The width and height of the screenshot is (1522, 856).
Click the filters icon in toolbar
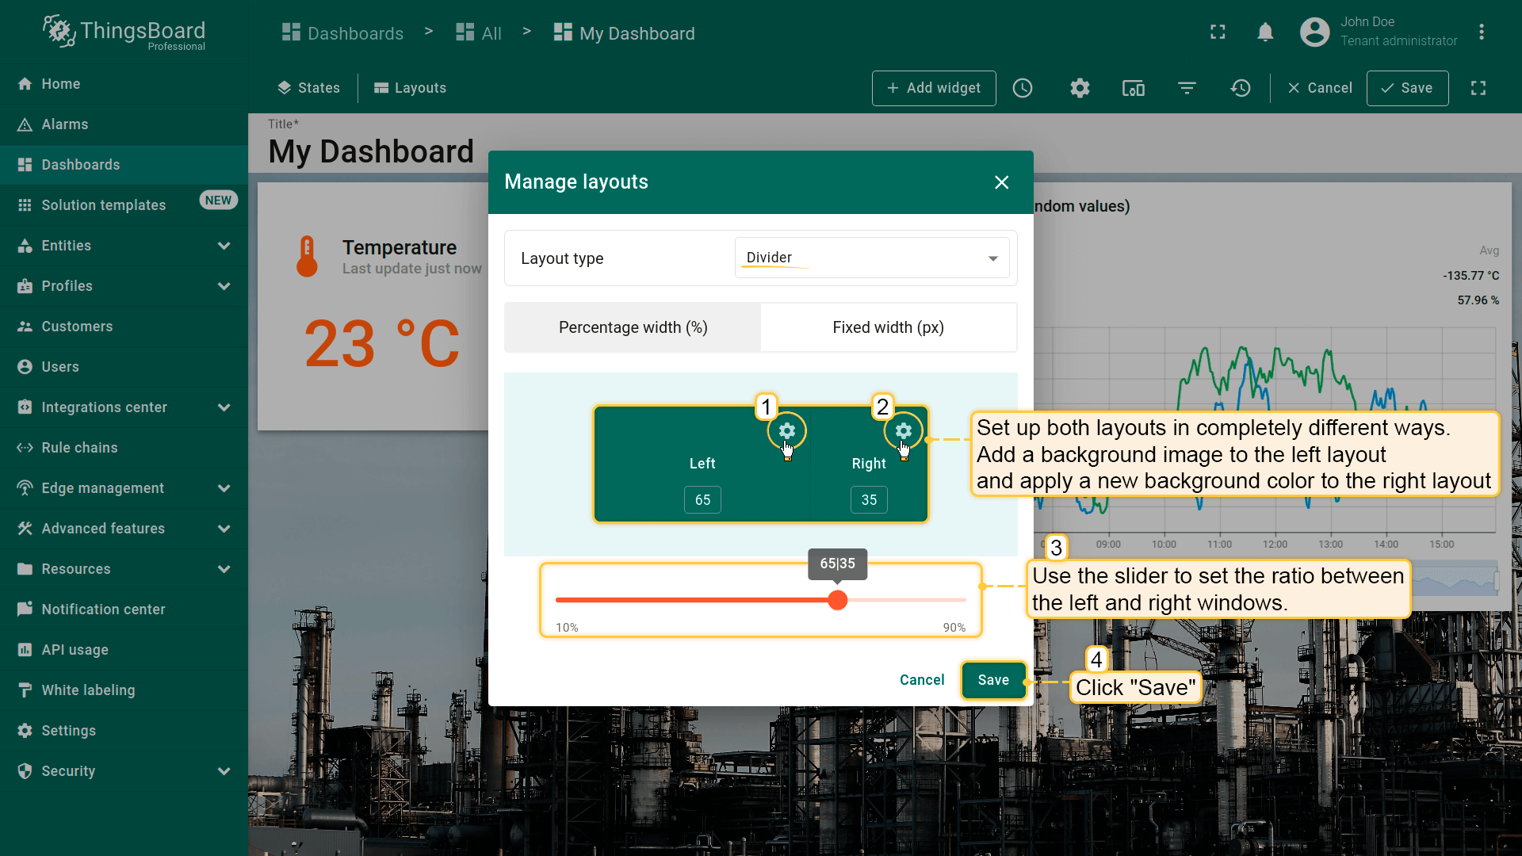(1187, 88)
